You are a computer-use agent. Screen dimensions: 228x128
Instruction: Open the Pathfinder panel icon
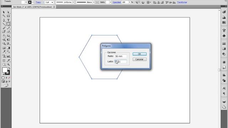(224, 81)
